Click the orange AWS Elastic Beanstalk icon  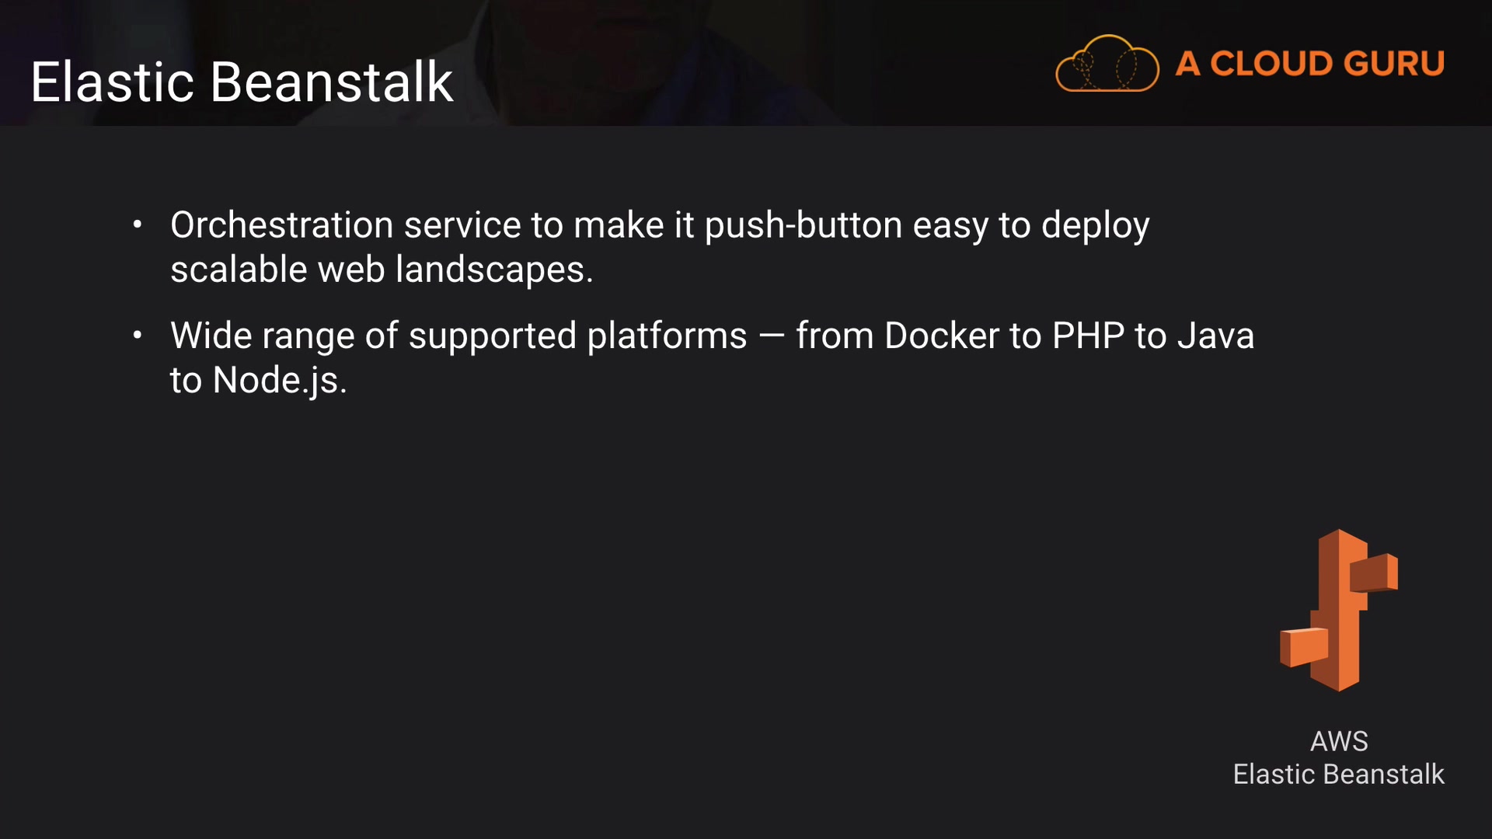pos(1338,610)
